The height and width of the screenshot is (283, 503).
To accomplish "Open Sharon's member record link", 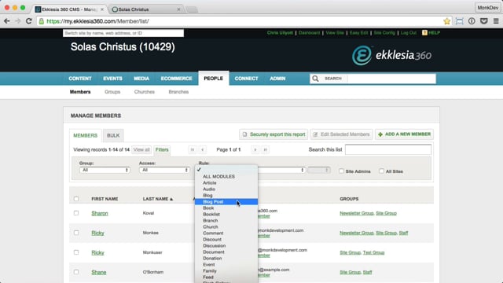I will pyautogui.click(x=100, y=213).
